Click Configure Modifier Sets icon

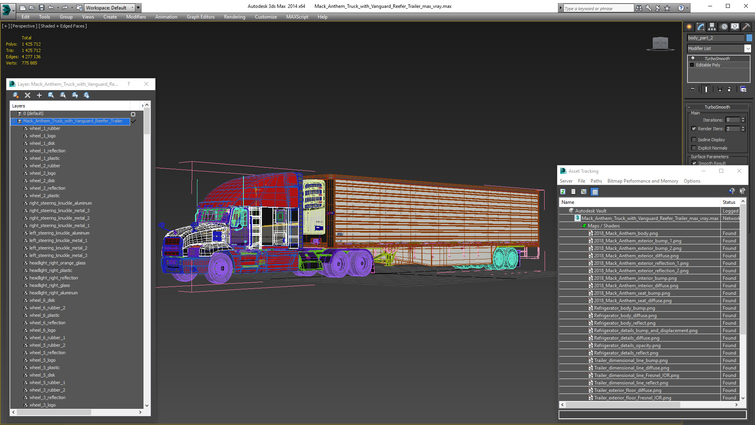click(743, 89)
